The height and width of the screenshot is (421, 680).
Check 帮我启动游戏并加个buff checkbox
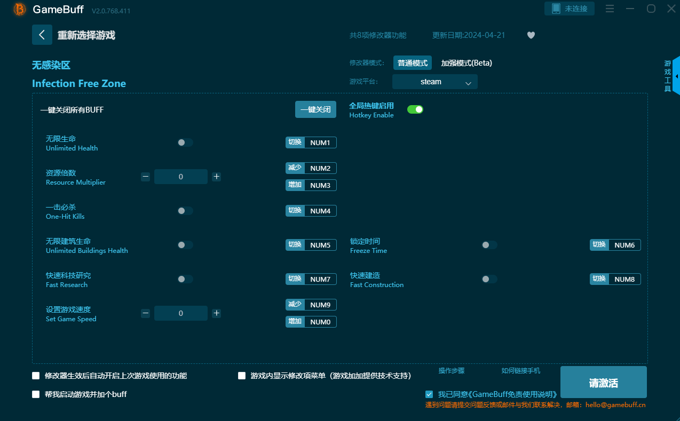pyautogui.click(x=36, y=394)
